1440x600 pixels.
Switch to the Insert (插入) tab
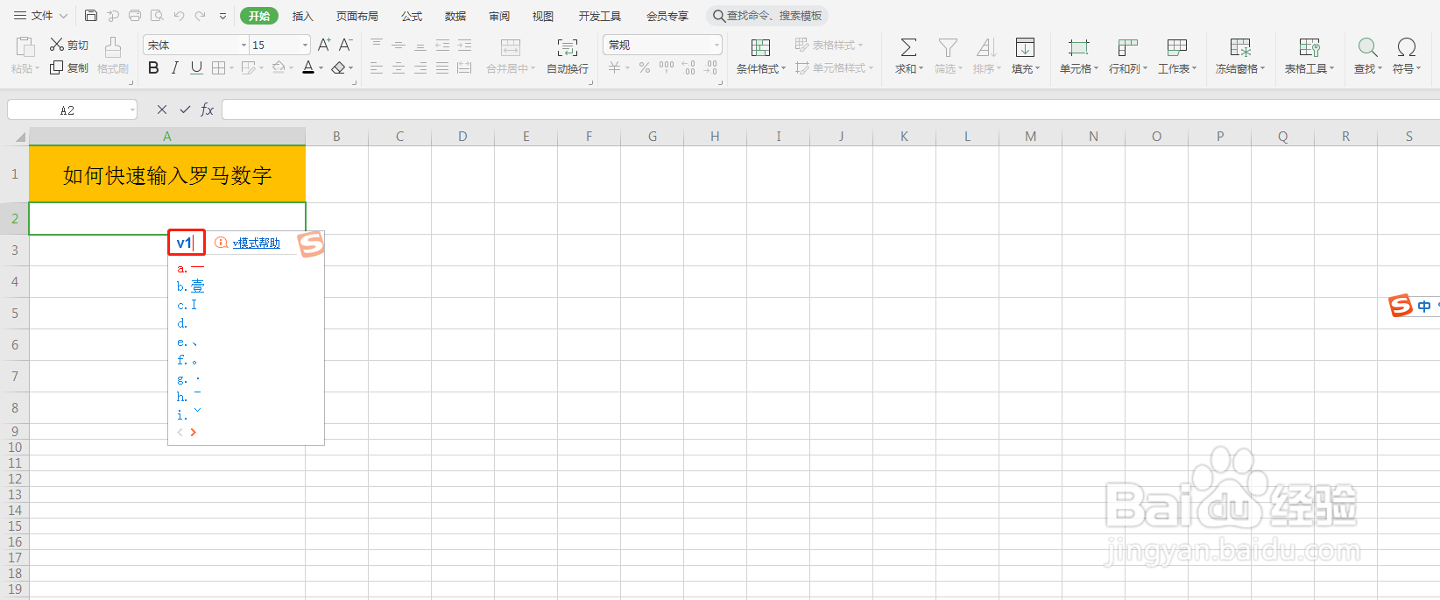303,16
